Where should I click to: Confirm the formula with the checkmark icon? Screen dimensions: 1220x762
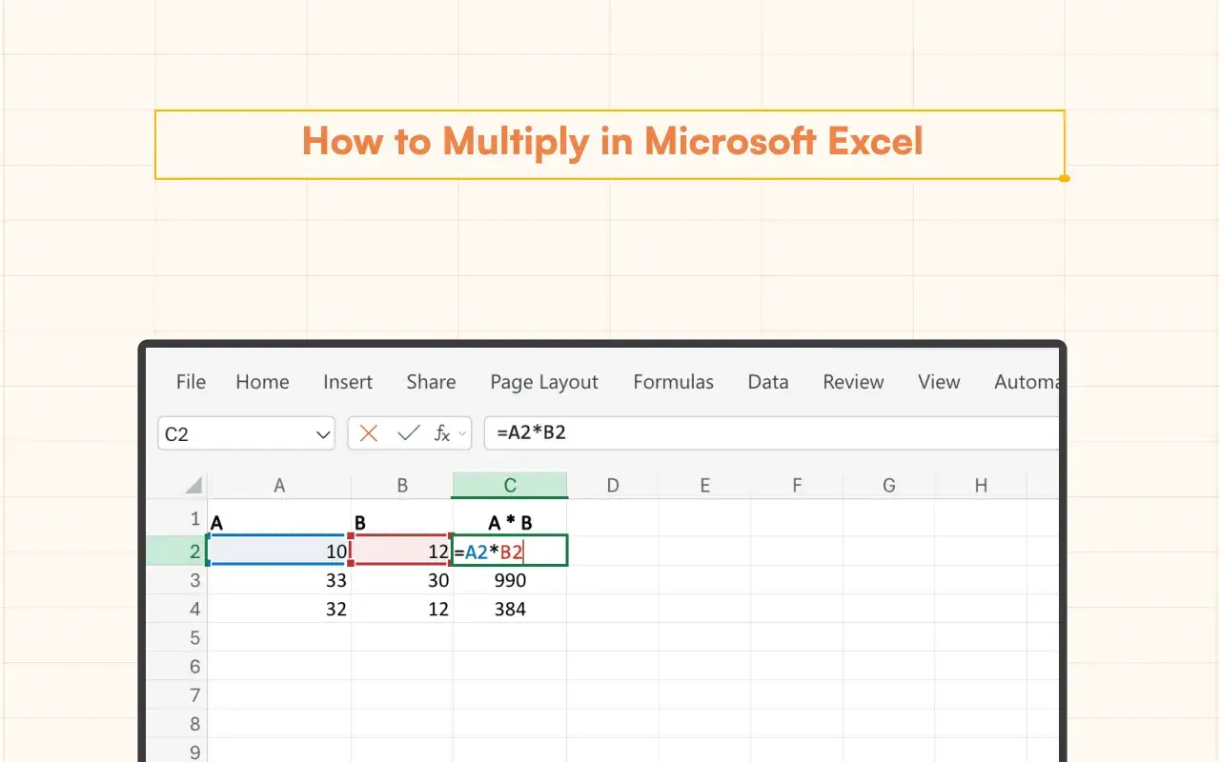(x=409, y=433)
